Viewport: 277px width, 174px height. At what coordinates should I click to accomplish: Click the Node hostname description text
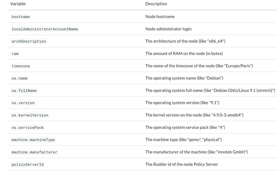pyautogui.click(x=160, y=17)
